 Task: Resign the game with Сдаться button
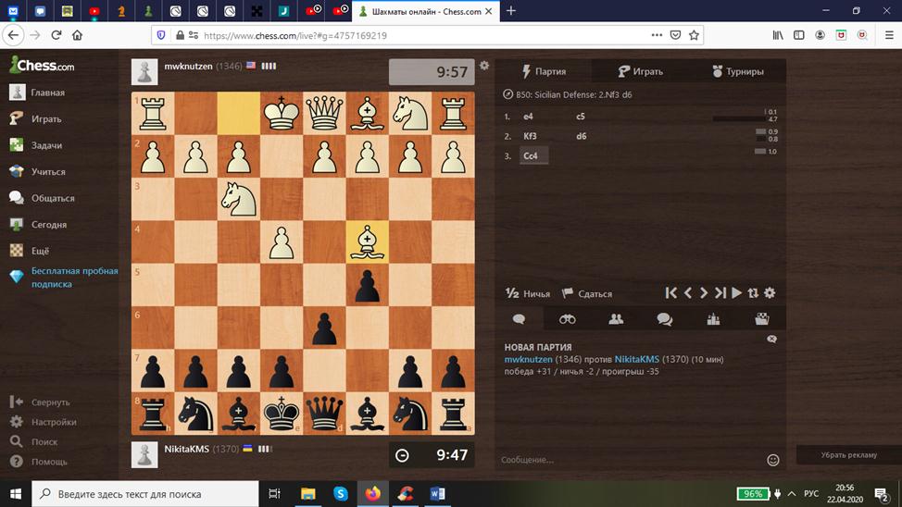587,293
